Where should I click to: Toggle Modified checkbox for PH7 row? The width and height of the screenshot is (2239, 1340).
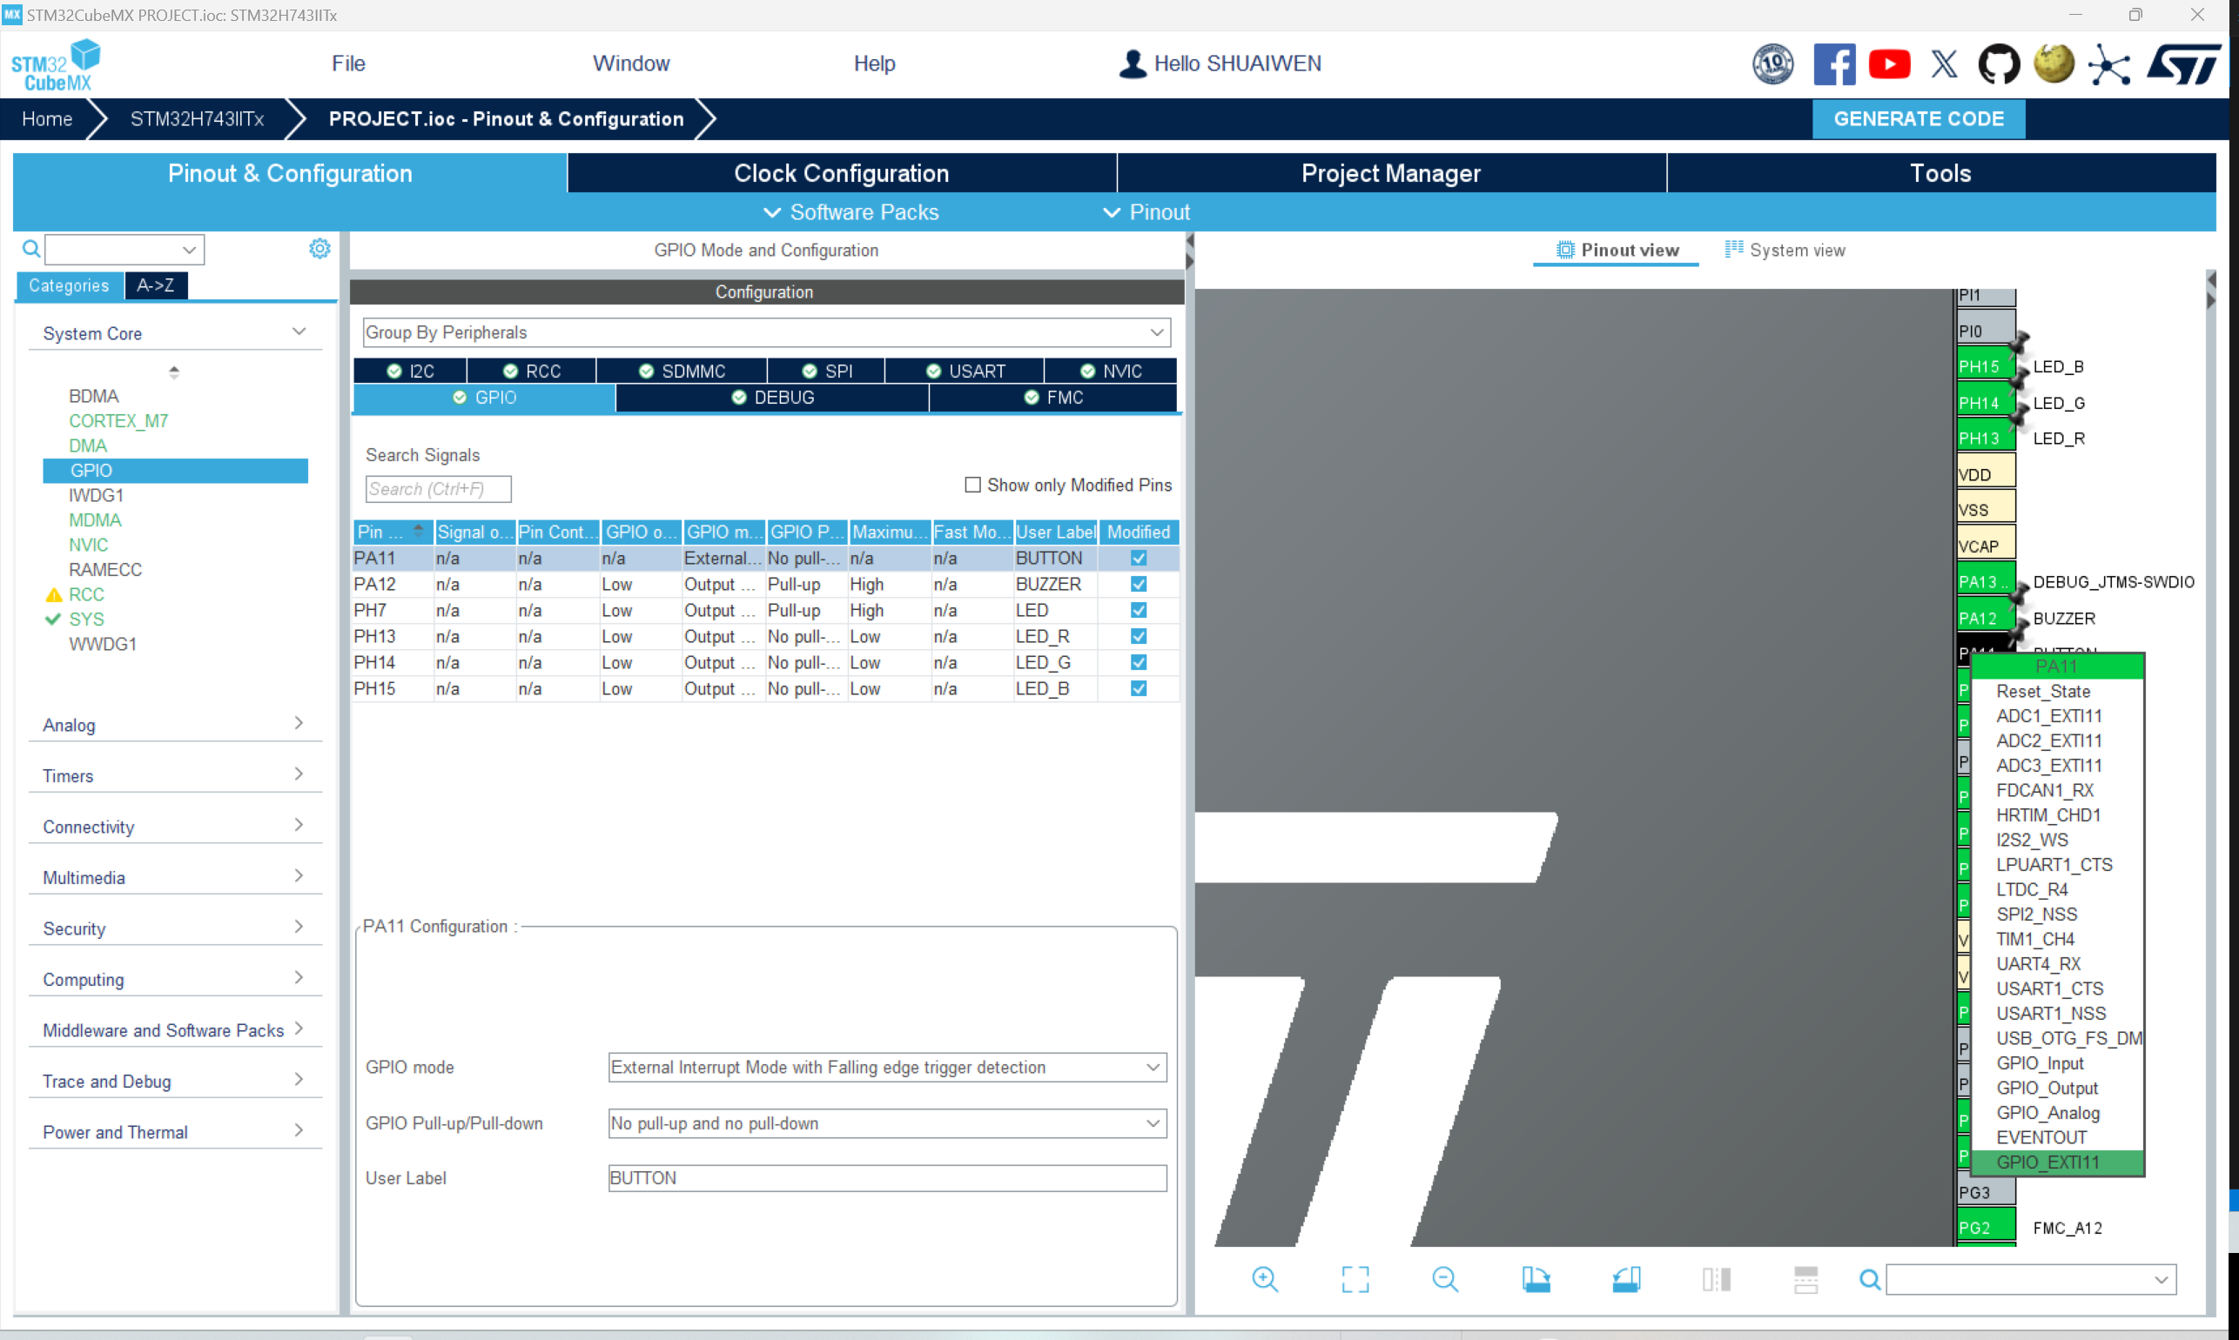pos(1138,611)
